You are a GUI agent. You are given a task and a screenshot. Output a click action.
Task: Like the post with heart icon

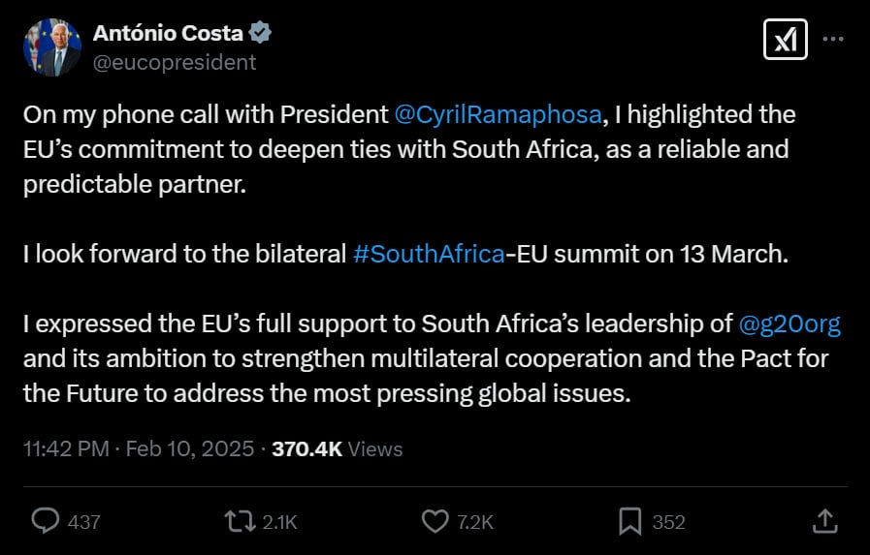tap(435, 522)
